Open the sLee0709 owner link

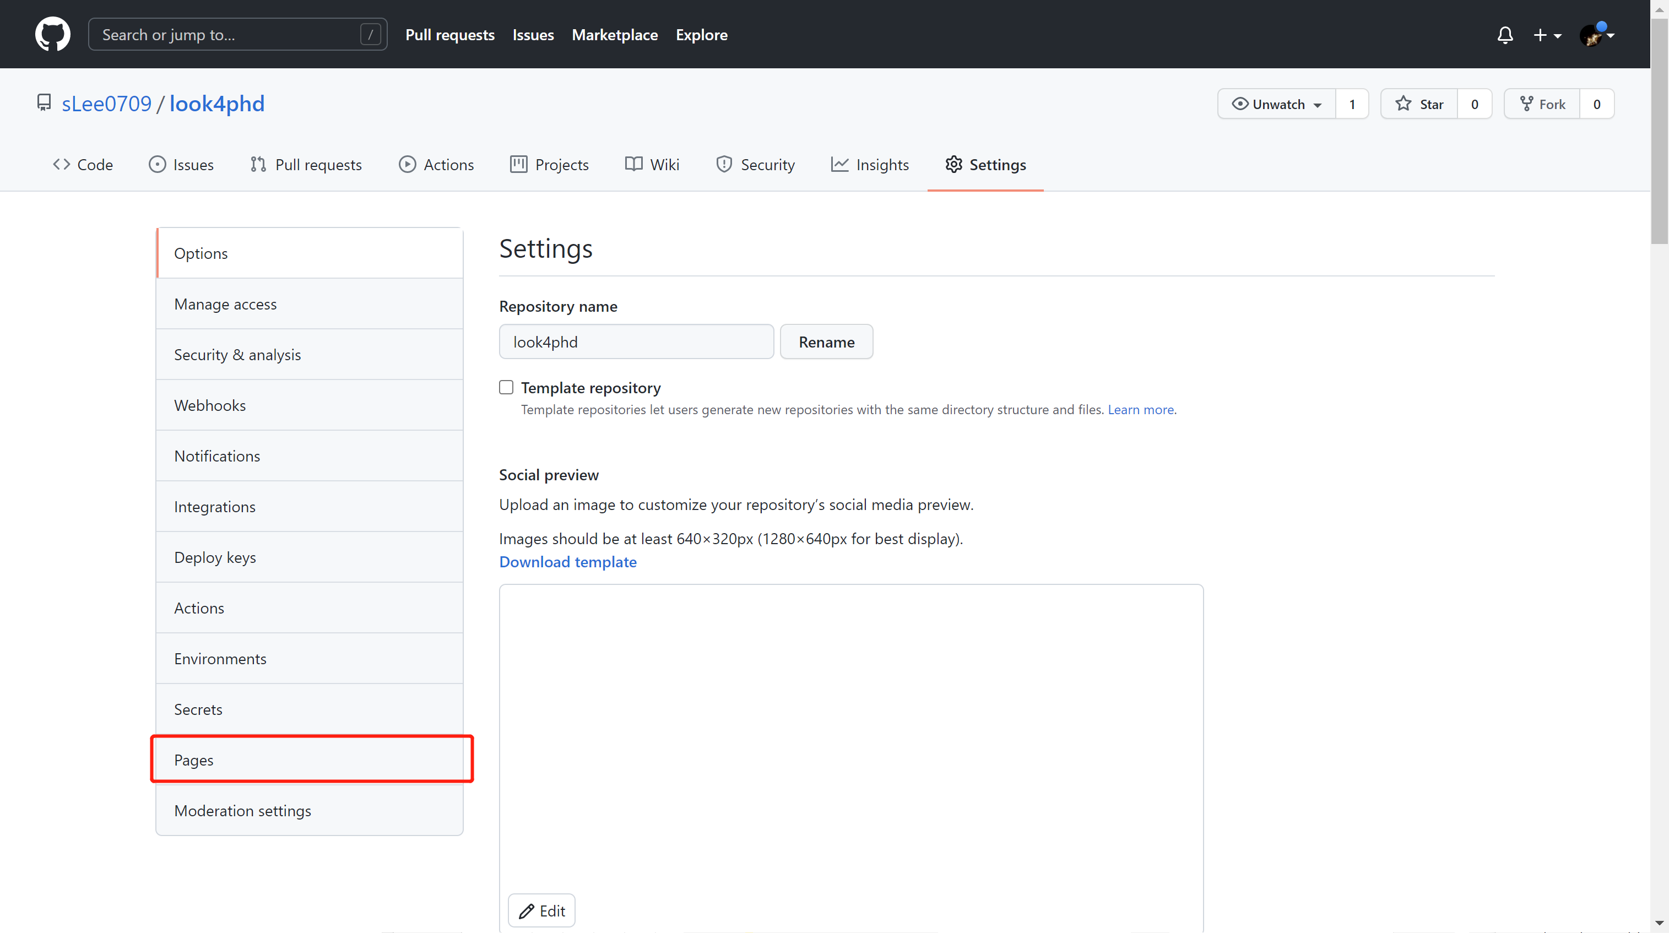point(107,104)
